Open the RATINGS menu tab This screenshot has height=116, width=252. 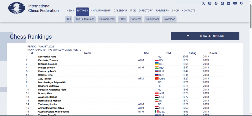pos(82,11)
